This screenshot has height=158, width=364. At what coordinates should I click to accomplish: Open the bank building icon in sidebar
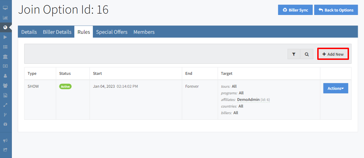5,56
